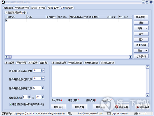
Task: Click the log panel scroll-down arrow
Action: click(x=147, y=94)
